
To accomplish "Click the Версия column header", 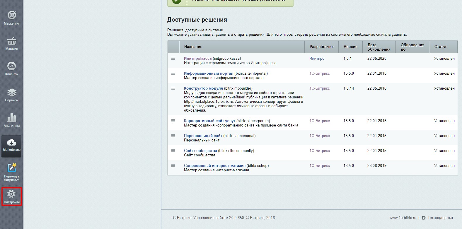I will (x=351, y=47).
